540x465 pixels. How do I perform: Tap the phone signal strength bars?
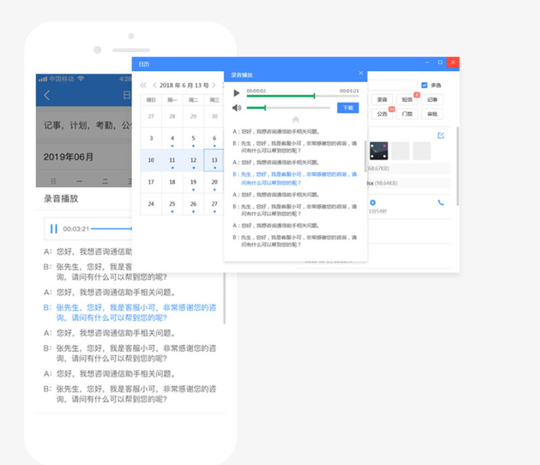[x=43, y=79]
